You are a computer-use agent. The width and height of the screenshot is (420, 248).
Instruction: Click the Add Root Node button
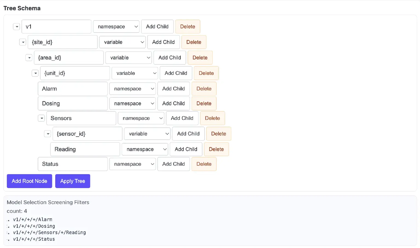click(30, 181)
